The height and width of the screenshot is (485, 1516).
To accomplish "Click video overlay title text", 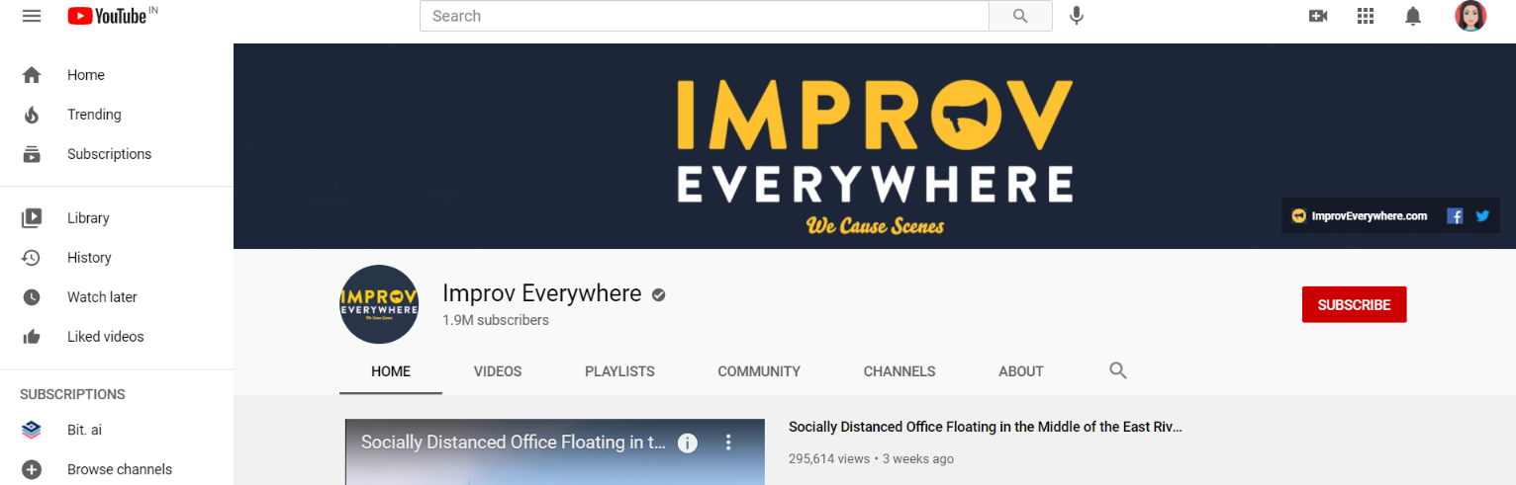I will [x=514, y=443].
